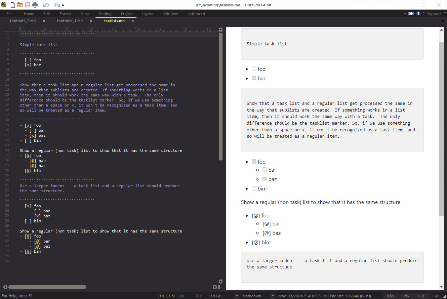Open the file tab list arrow

pos(442,21)
